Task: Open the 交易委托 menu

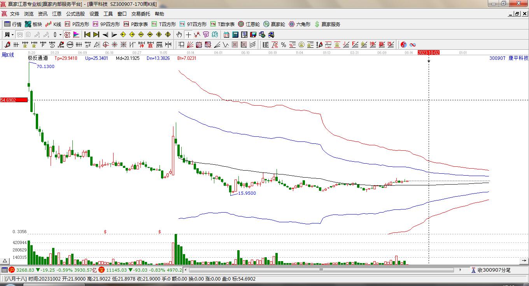Action: 140,14
